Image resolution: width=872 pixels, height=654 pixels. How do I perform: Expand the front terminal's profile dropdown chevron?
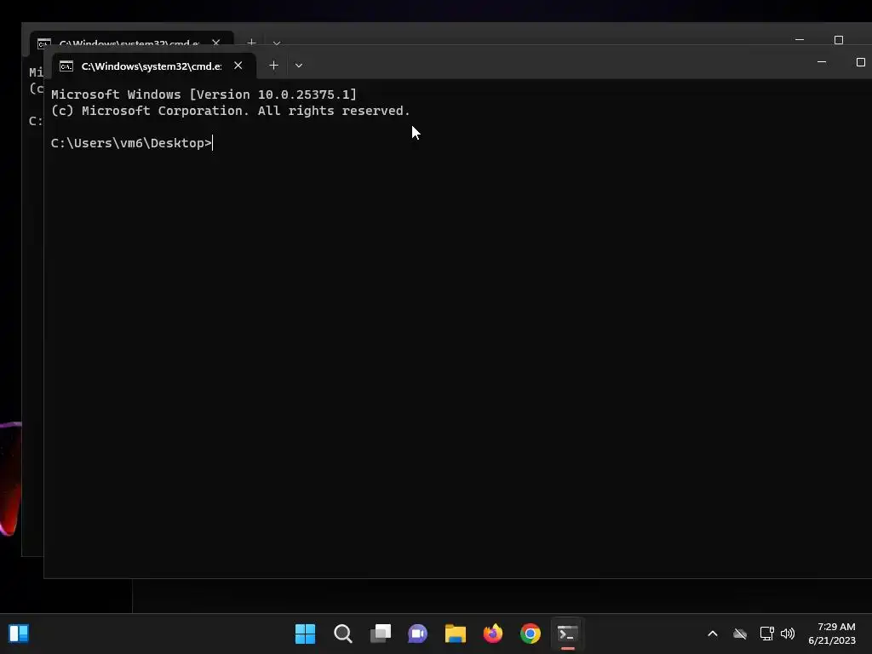click(x=299, y=66)
